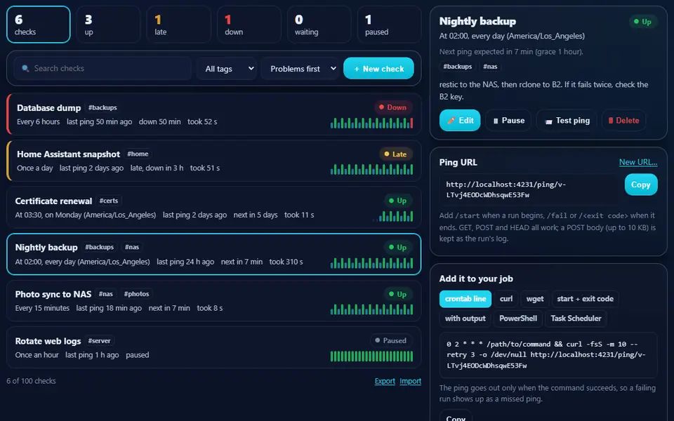Click yellow status dot on Home Assistant snapshot
674x421 pixels.
[x=386, y=154]
